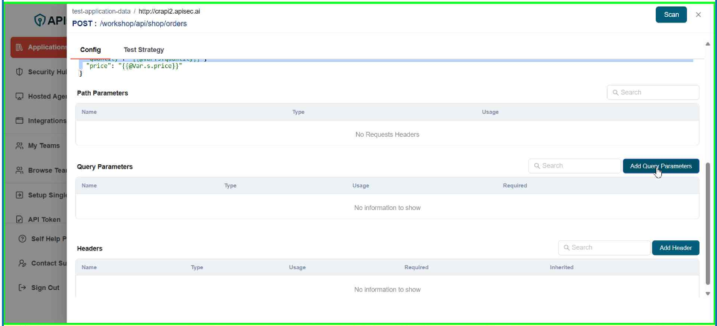The height and width of the screenshot is (326, 717).
Task: Select the Hosted Agents monitor icon
Action: click(x=19, y=97)
